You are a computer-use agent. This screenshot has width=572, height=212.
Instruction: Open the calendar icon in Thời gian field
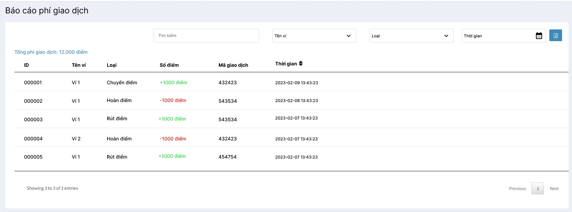pyautogui.click(x=539, y=36)
